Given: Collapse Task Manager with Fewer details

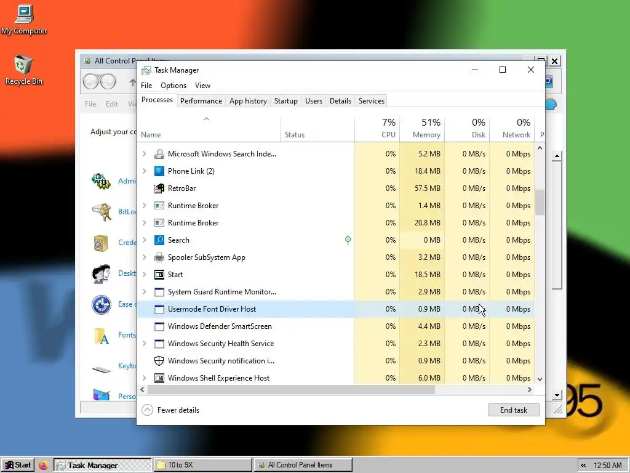Looking at the screenshot, I should (x=171, y=410).
